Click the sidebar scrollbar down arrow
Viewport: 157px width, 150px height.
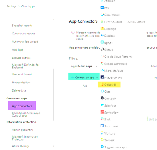tap(54, 146)
